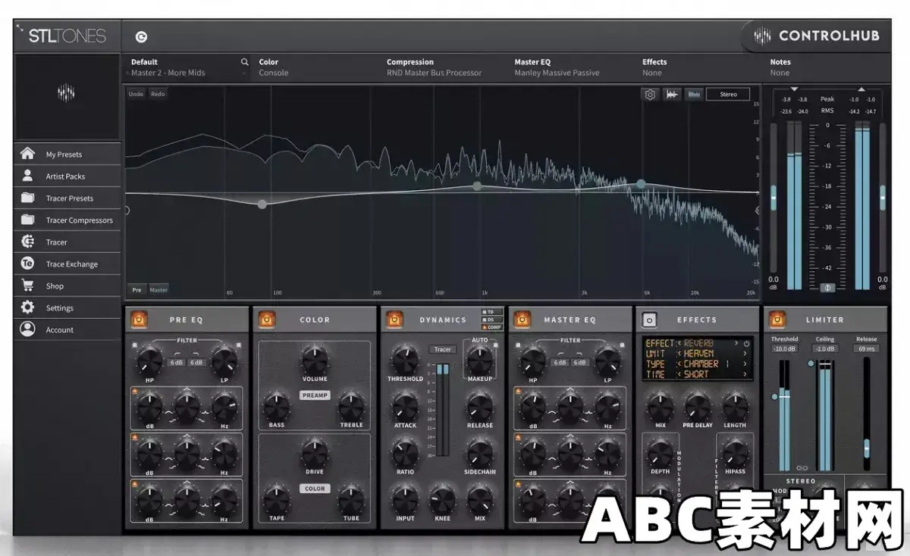This screenshot has width=910, height=556.
Task: Click the spectrum bars icon left of Stereo
Action: pos(693,94)
